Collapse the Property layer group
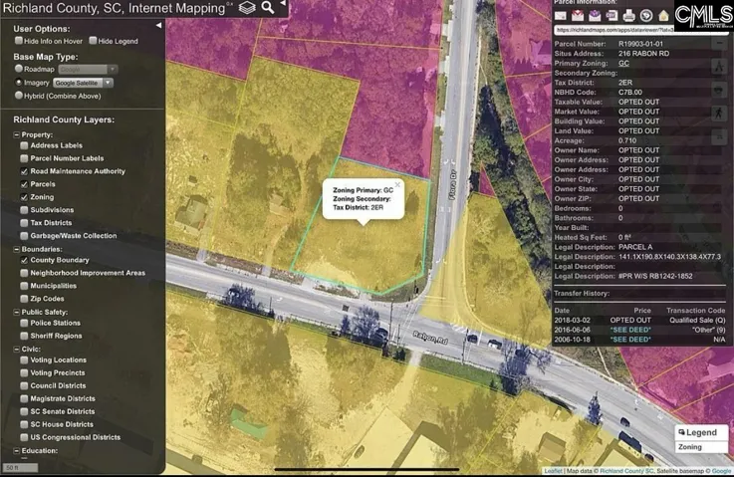The height and width of the screenshot is (477, 734). [x=16, y=134]
